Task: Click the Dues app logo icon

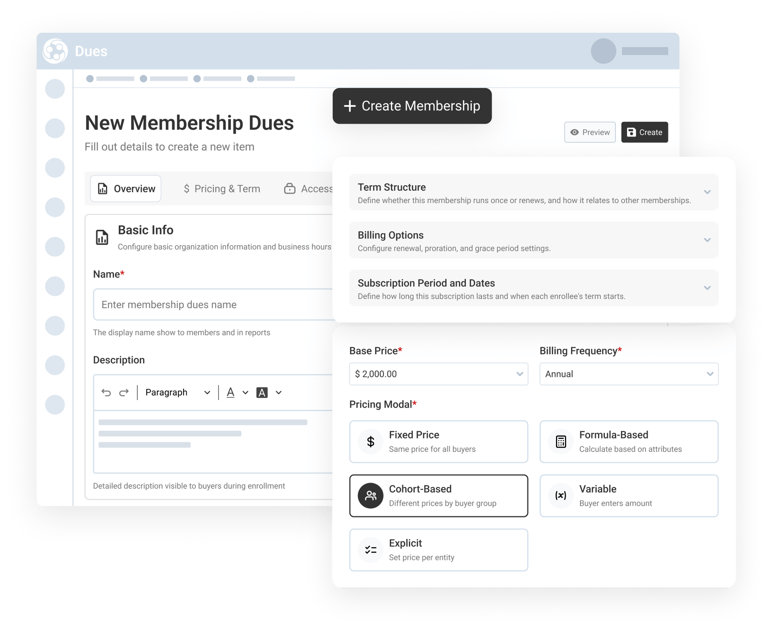Action: [55, 51]
